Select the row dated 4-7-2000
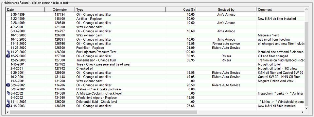This screenshot has width=314, height=117. click(155, 27)
